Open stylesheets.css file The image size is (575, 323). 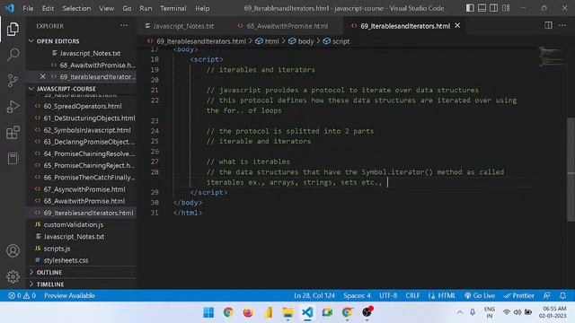click(x=66, y=260)
